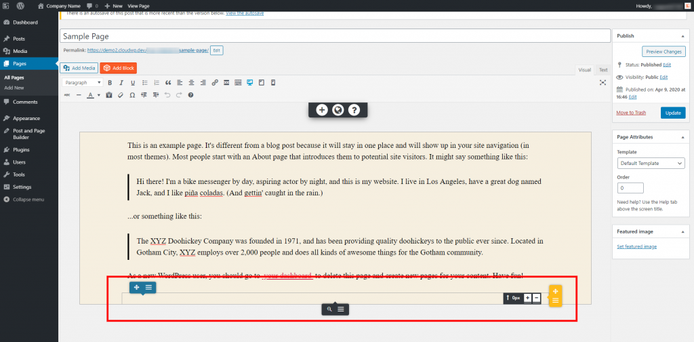The width and height of the screenshot is (694, 342).
Task: Open keyboard shortcuts help icon
Action: pos(190,95)
